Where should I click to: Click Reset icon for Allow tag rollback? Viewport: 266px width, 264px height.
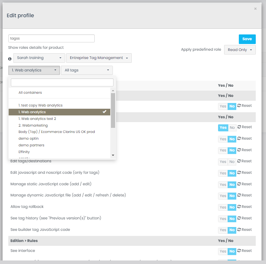[x=245, y=207]
